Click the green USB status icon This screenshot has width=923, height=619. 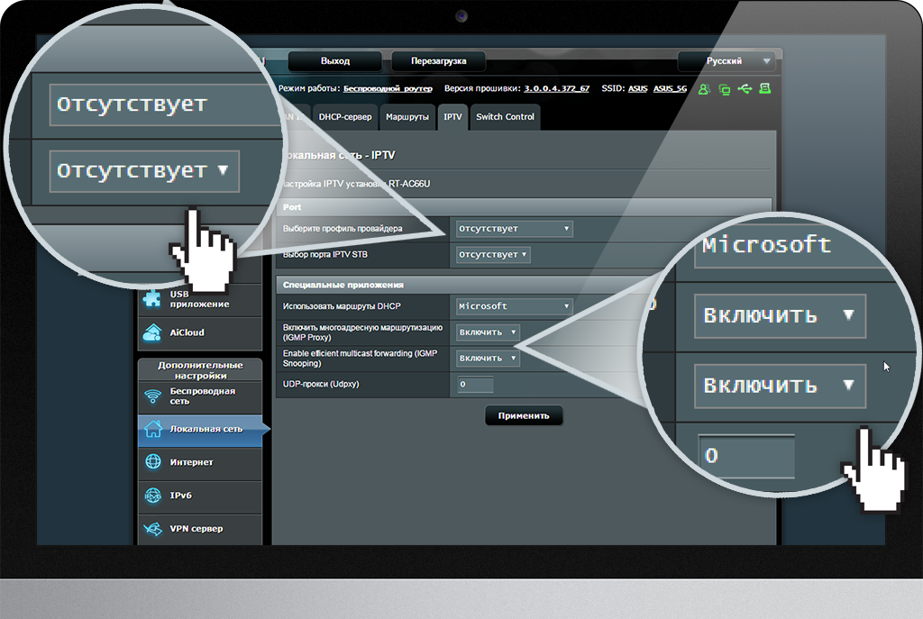coord(744,89)
